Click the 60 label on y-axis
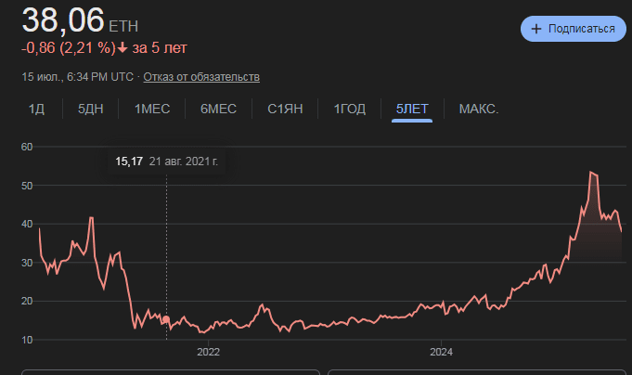This screenshot has height=375, width=632. [x=28, y=147]
